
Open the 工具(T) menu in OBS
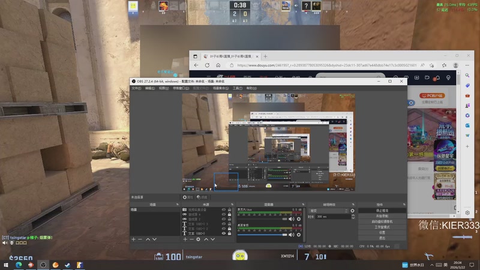pos(237,88)
